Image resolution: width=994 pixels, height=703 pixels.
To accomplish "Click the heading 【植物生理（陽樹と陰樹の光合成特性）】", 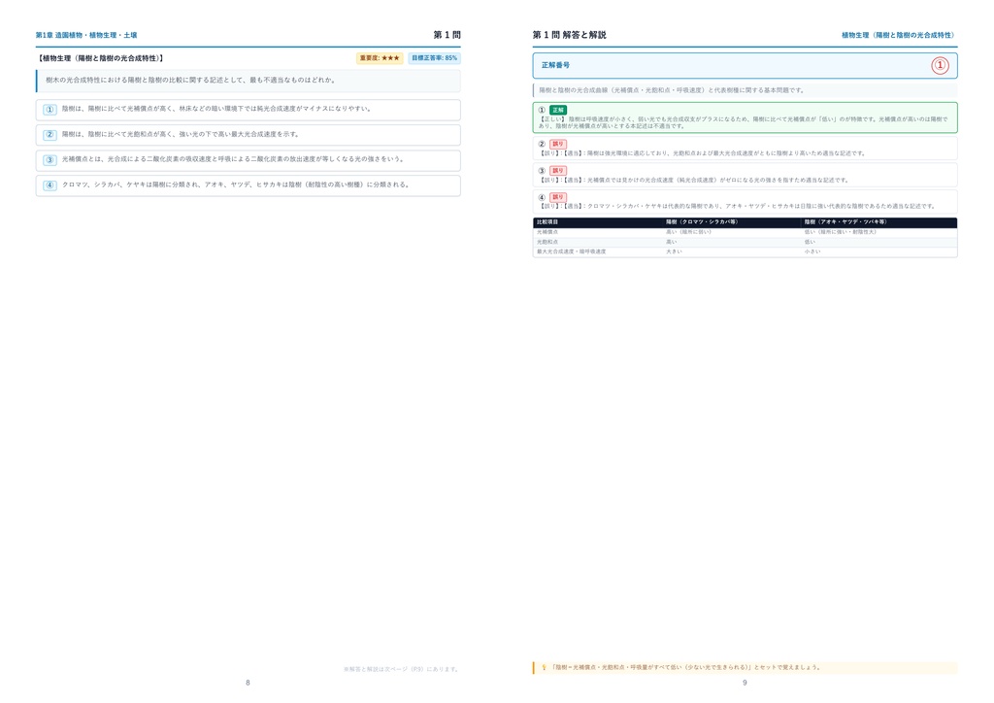I will click(x=100, y=57).
